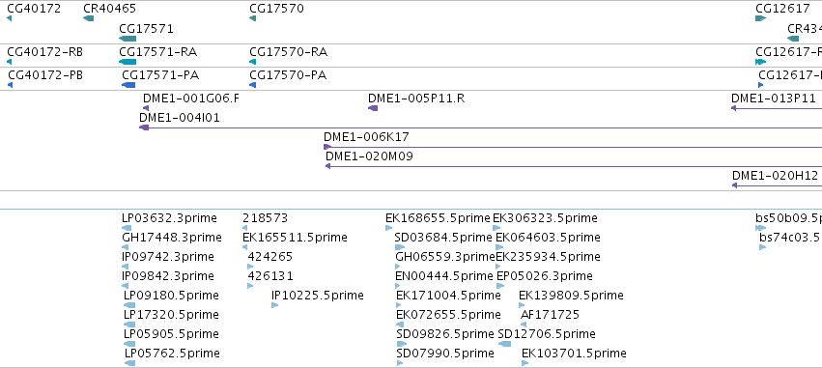822x368 pixels.
Task: Select the CG17570-RA transcript arrow
Action: (253, 62)
